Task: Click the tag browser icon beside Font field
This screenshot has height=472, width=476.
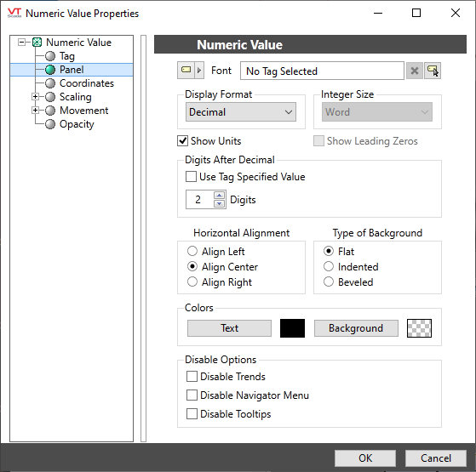Action: [x=433, y=71]
